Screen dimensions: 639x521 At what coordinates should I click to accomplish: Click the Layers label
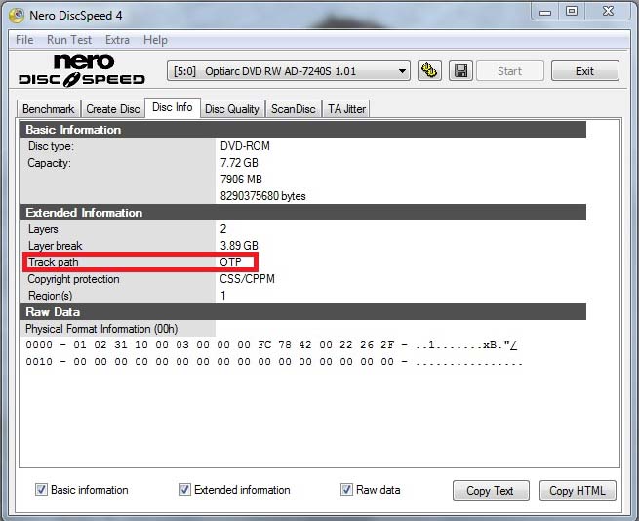pos(43,229)
